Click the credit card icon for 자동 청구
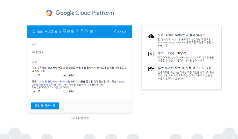238x139 pixels. coord(151,69)
